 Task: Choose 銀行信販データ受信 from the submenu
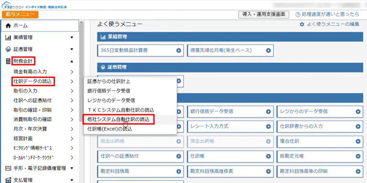tap(109, 91)
